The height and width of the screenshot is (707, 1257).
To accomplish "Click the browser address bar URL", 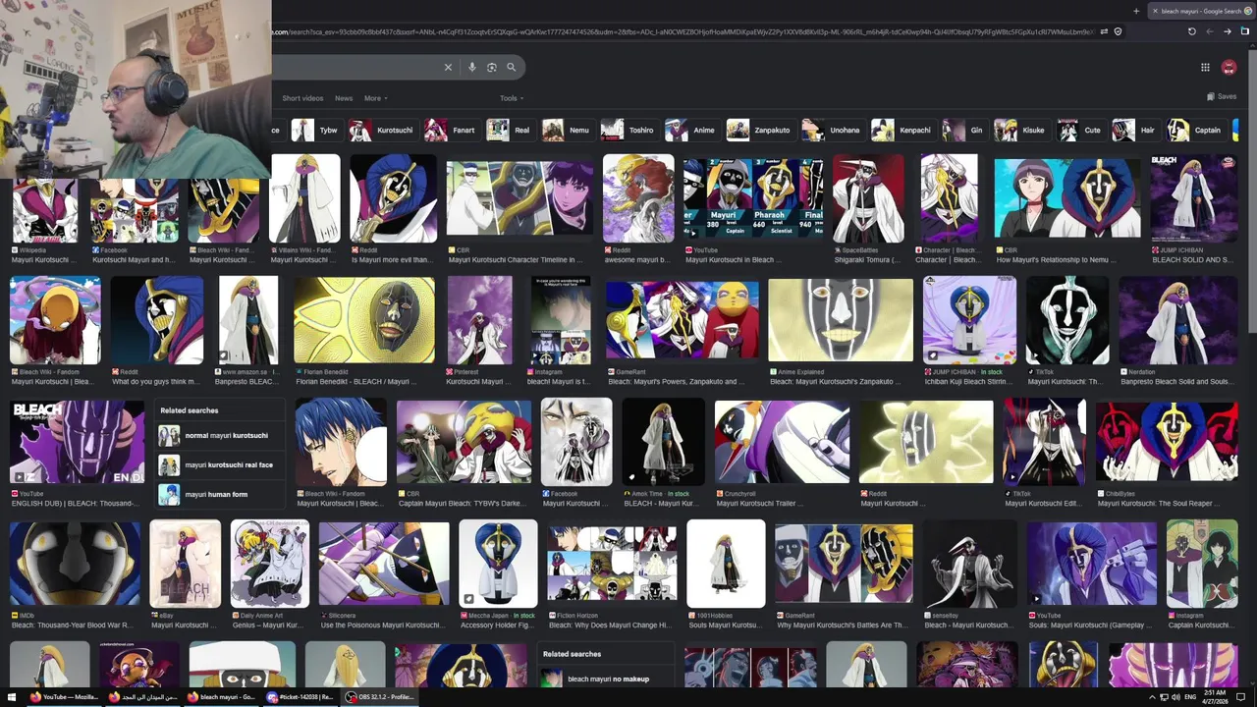I will tap(683, 31).
